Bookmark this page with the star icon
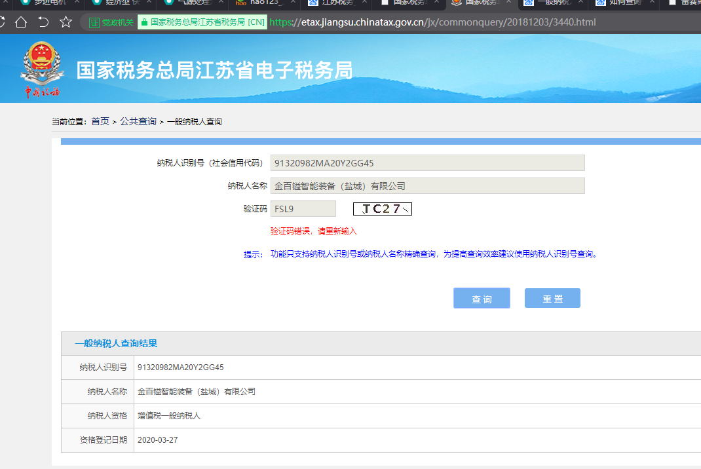Image resolution: width=701 pixels, height=469 pixels. click(x=66, y=22)
